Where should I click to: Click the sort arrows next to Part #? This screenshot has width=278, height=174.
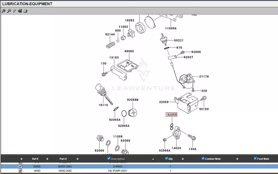coord(77,159)
